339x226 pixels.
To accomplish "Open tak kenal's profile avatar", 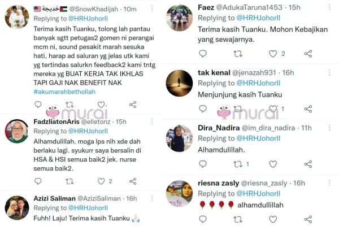I will pyautogui.click(x=179, y=83).
